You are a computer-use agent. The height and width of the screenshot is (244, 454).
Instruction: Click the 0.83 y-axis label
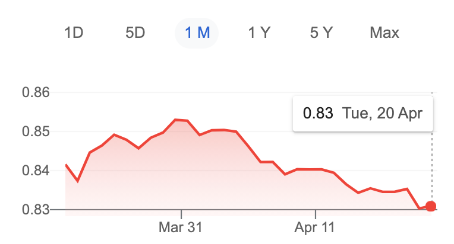(36, 210)
